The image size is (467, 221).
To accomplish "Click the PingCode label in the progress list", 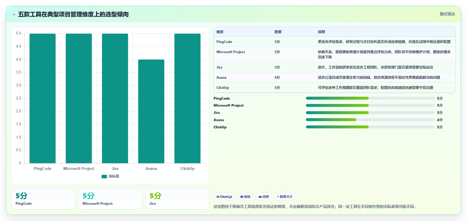I will point(222,98).
